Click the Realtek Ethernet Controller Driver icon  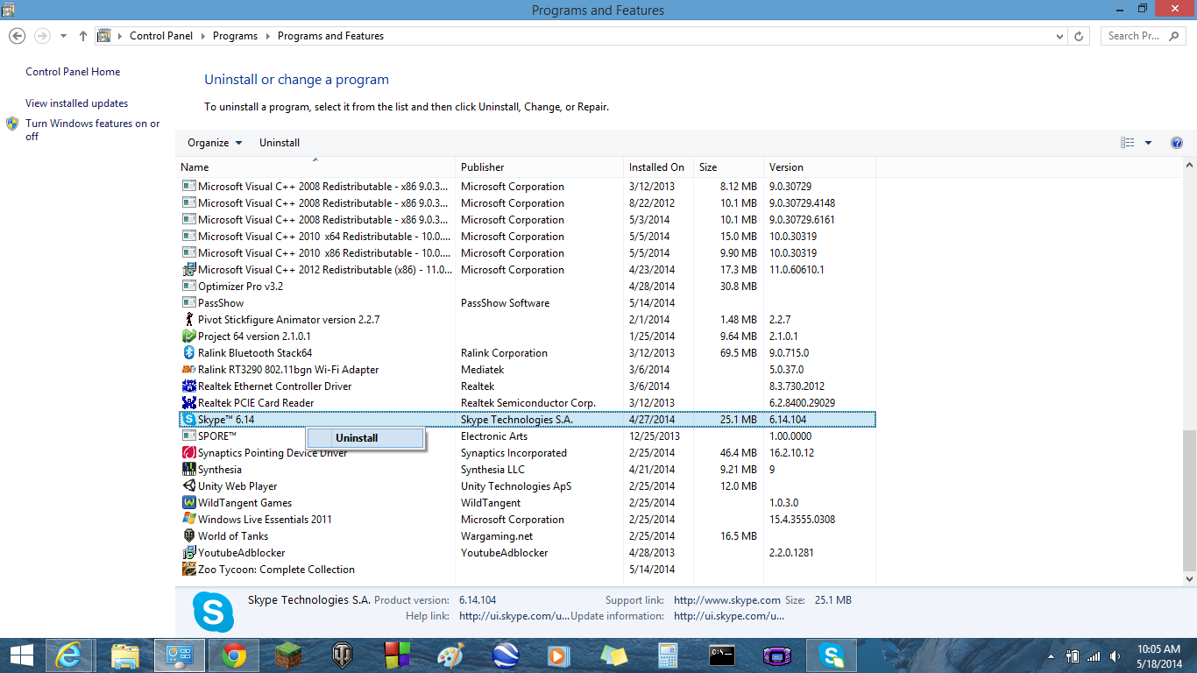point(189,386)
